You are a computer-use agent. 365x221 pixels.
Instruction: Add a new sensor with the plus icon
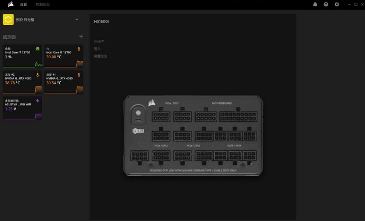[81, 37]
